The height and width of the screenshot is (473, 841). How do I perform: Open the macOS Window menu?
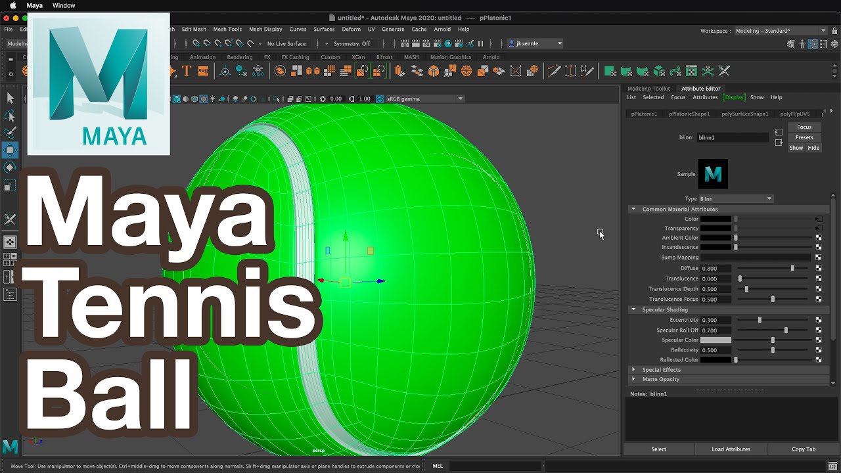(64, 5)
